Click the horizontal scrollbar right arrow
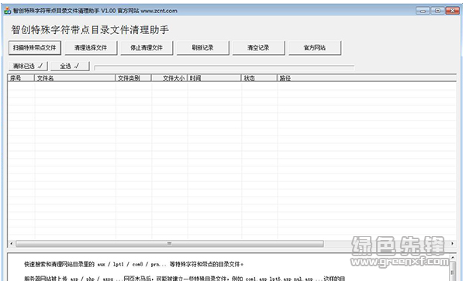The height and width of the screenshot is (281, 466). [452, 244]
